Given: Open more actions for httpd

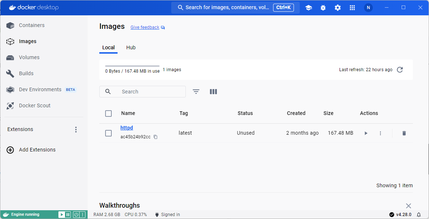Looking at the screenshot, I should (380, 133).
